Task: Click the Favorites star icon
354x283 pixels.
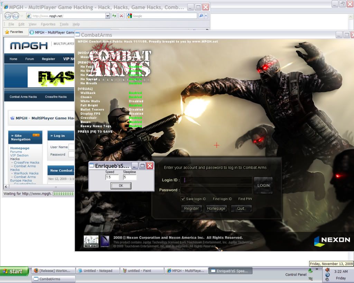Action: 7,32
